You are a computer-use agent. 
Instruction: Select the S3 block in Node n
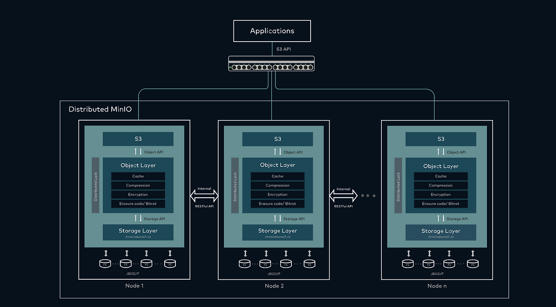coord(441,139)
